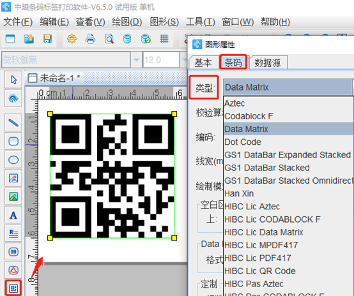Click the bottom-right yellow selection handle
Viewport: 354px width, 296px height.
[174, 238]
